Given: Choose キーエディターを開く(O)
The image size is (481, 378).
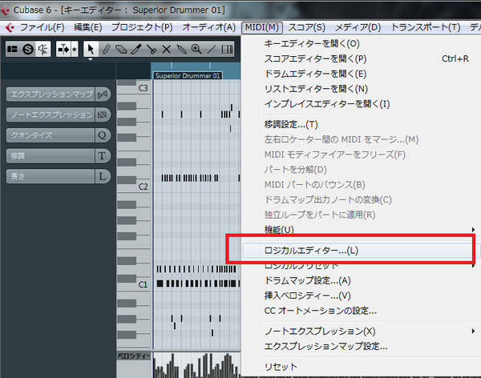Looking at the screenshot, I should coord(362,43).
